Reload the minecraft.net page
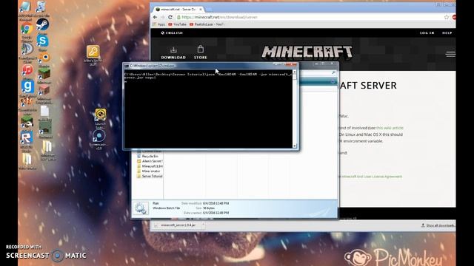This screenshot has height=266, width=474. click(170, 17)
